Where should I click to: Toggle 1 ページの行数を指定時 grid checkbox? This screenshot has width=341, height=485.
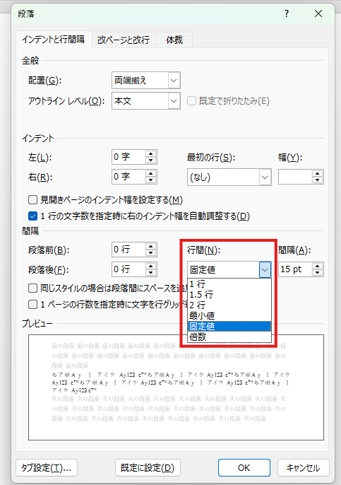(32, 304)
